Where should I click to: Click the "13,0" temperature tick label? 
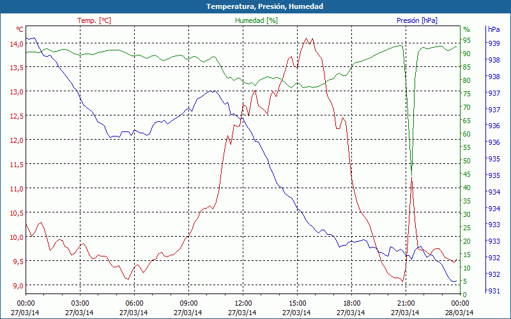pyautogui.click(x=17, y=92)
